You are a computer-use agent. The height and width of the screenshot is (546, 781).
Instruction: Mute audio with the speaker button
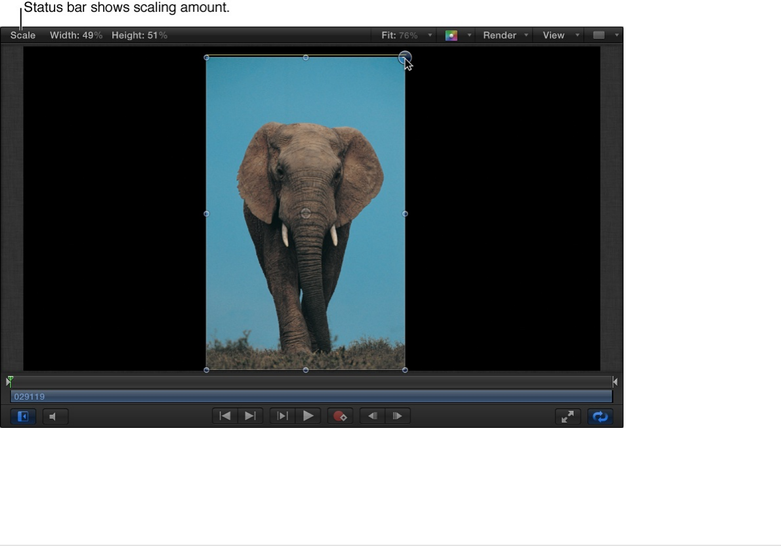tap(55, 417)
